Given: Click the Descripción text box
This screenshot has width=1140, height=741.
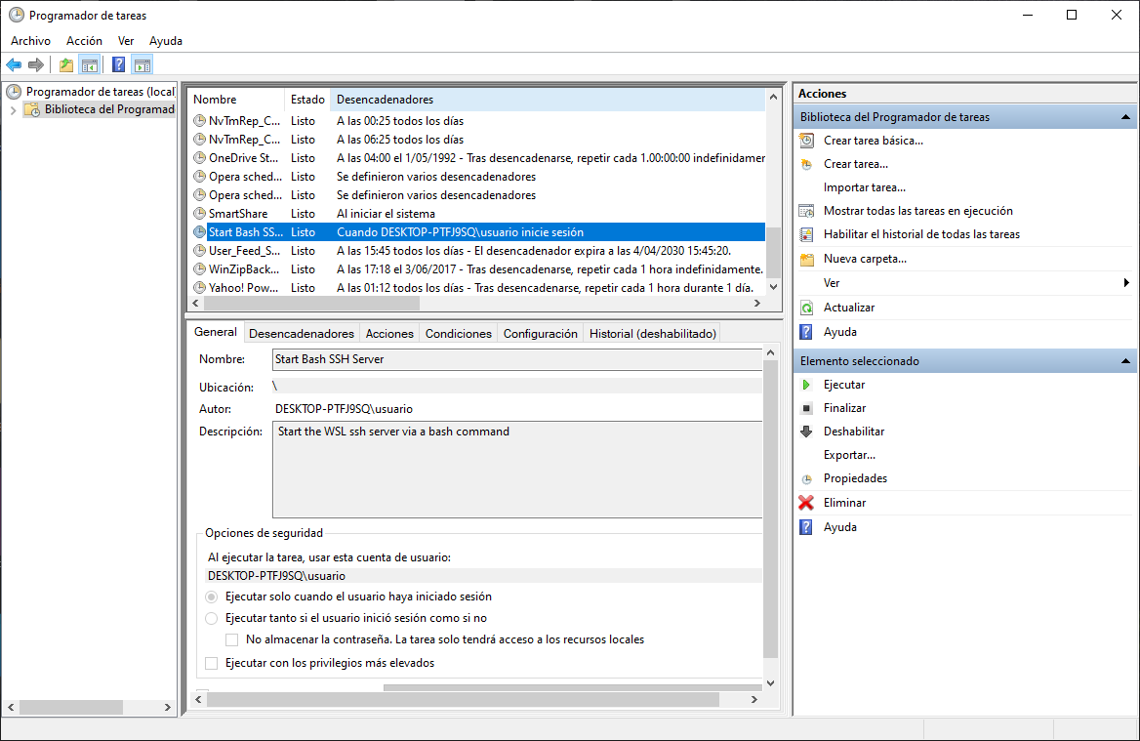Looking at the screenshot, I should [x=517, y=470].
